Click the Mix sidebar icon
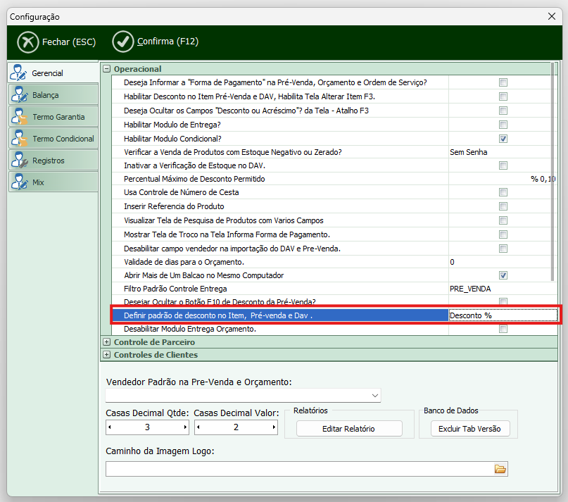This screenshot has height=502, width=568. (x=19, y=182)
